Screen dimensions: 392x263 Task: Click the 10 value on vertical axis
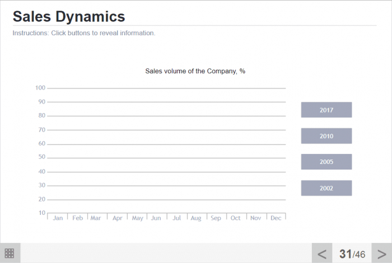(41, 213)
